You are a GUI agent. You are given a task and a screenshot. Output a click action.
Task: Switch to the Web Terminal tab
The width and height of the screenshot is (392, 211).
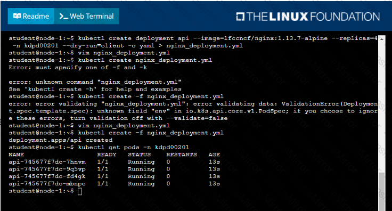[86, 16]
